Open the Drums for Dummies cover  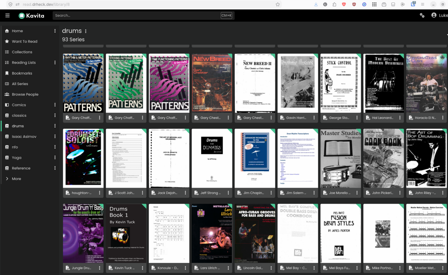pyautogui.click(x=212, y=158)
